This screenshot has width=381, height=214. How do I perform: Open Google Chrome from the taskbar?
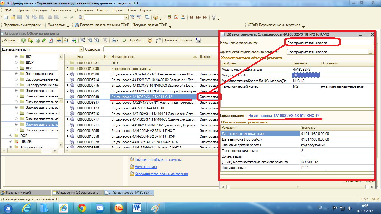pos(82,208)
